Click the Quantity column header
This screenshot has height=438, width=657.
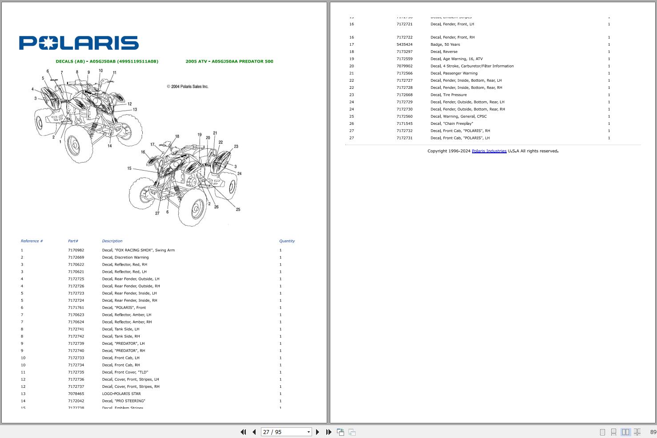tap(287, 241)
